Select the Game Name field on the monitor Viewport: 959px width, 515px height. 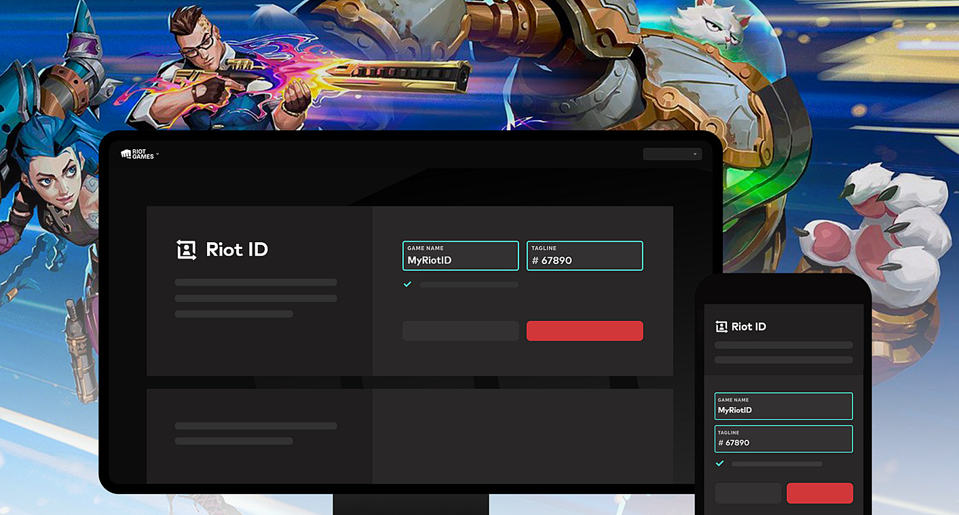[460, 256]
